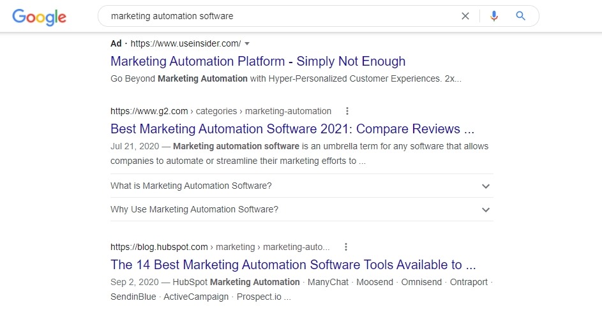Clear the search query with the X icon
Image resolution: width=602 pixels, height=324 pixels.
tap(465, 16)
